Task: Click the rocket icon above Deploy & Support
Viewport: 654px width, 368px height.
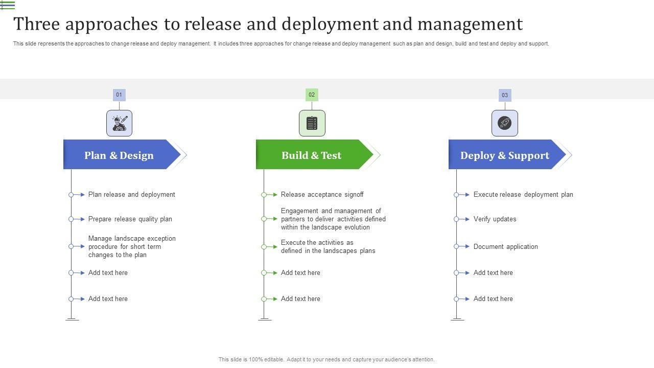Action: click(504, 123)
